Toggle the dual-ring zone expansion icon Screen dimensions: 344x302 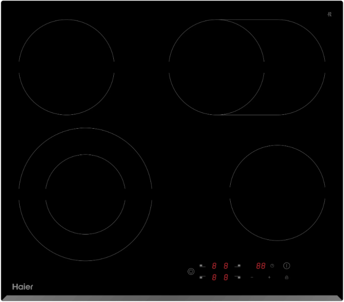click(191, 271)
